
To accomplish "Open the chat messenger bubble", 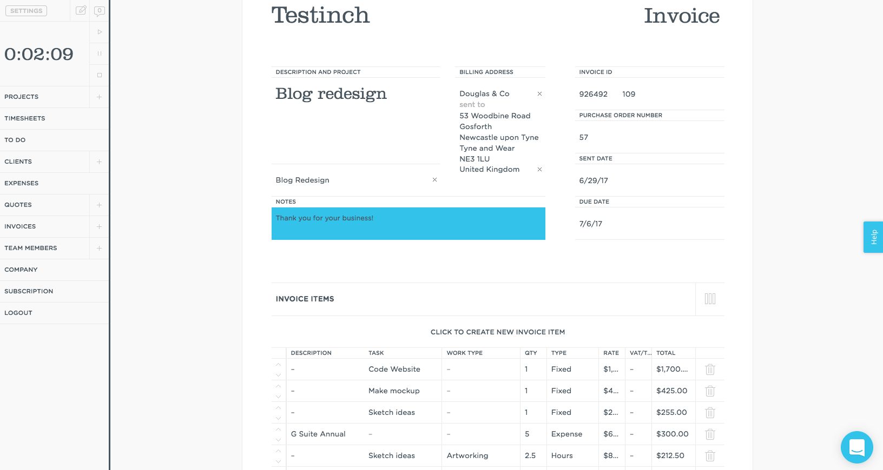I will click(x=856, y=447).
